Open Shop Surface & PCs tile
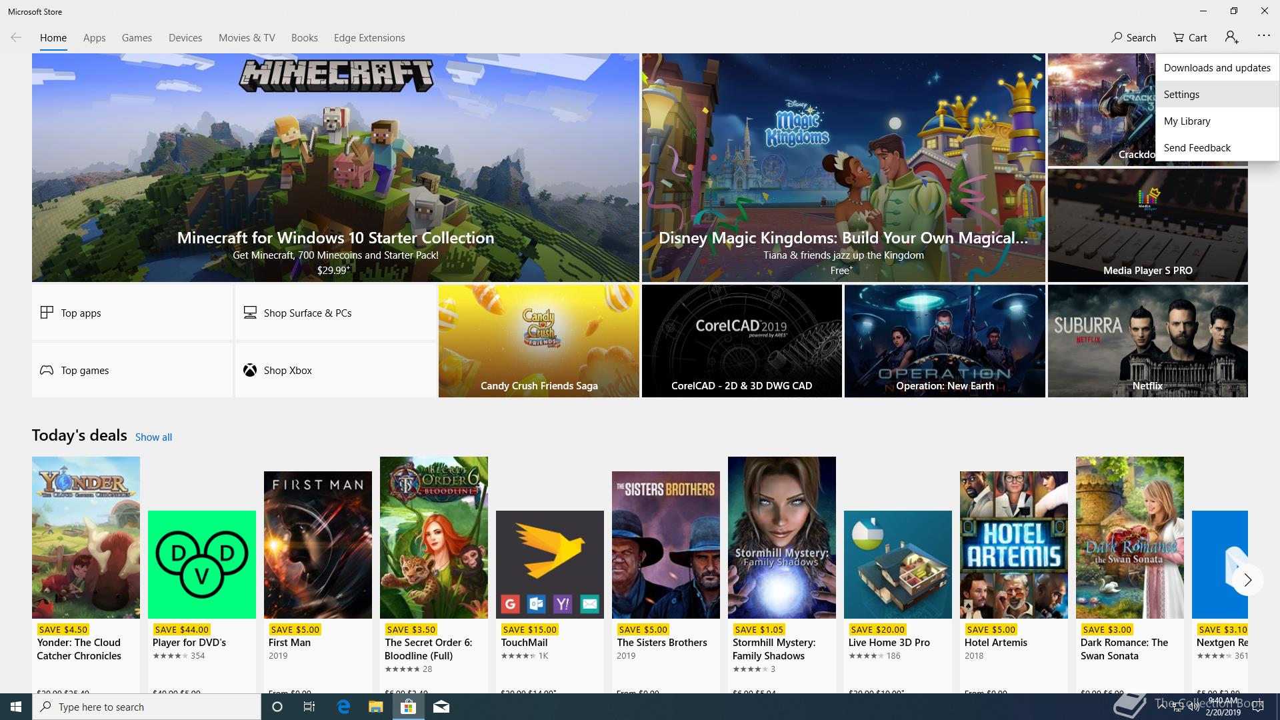The width and height of the screenshot is (1280, 720). click(335, 313)
